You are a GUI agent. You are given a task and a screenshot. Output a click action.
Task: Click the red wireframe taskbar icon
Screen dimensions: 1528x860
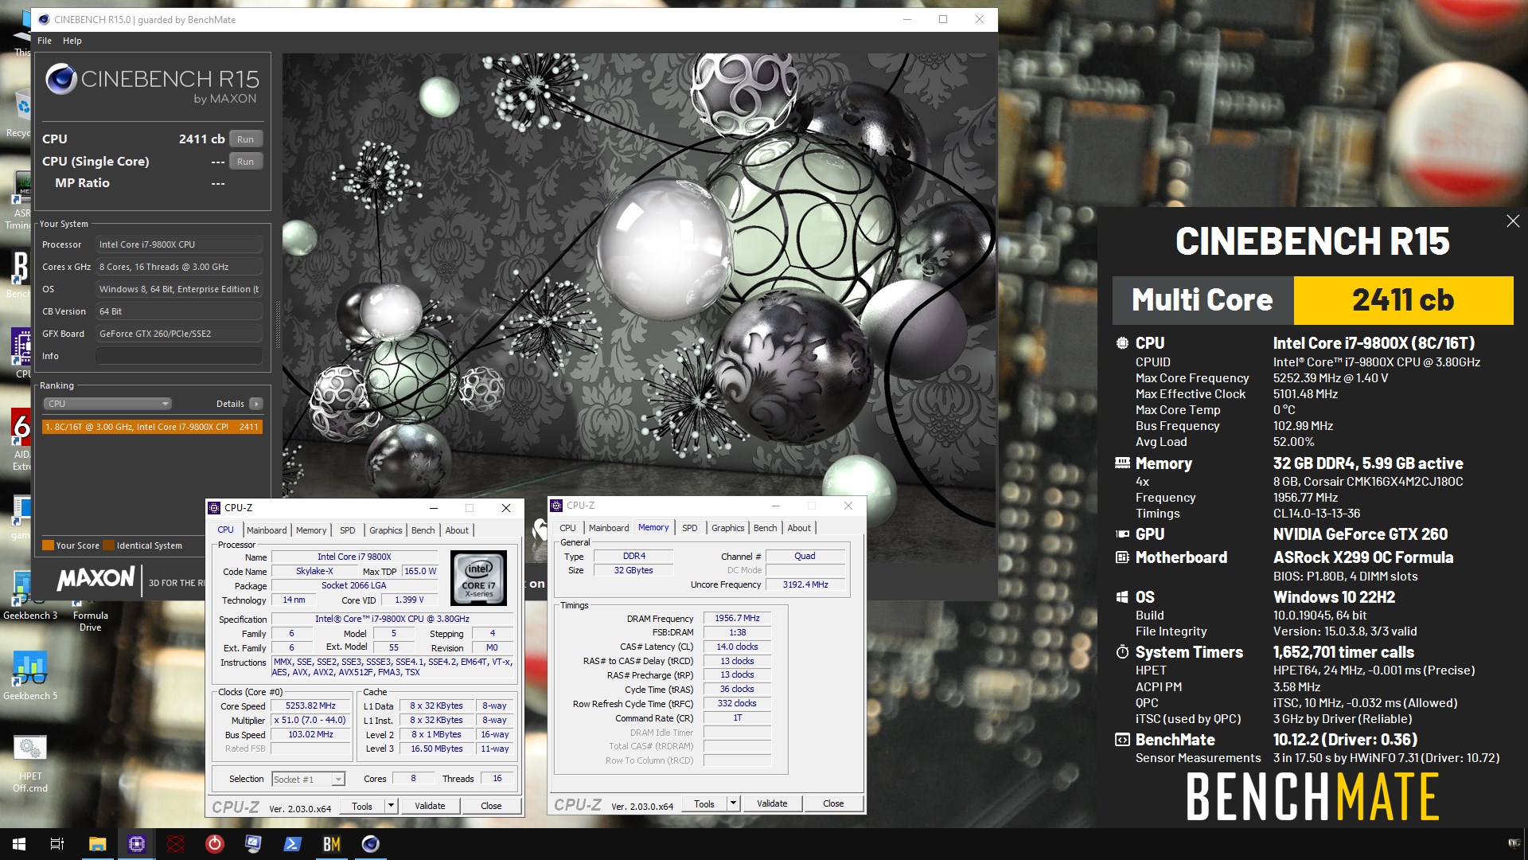coord(176,844)
